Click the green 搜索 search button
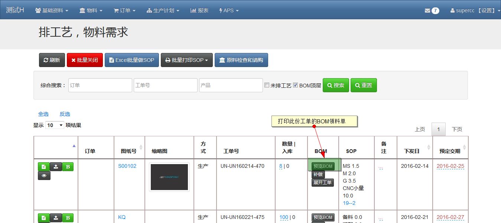The image size is (501, 223). (336, 85)
